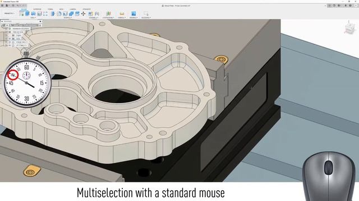Select the New Component assemble tool
The height and width of the screenshot is (201, 359).
[90, 13]
